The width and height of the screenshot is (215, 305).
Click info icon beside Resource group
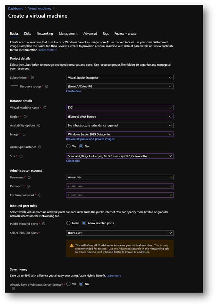pyautogui.click(x=47, y=87)
